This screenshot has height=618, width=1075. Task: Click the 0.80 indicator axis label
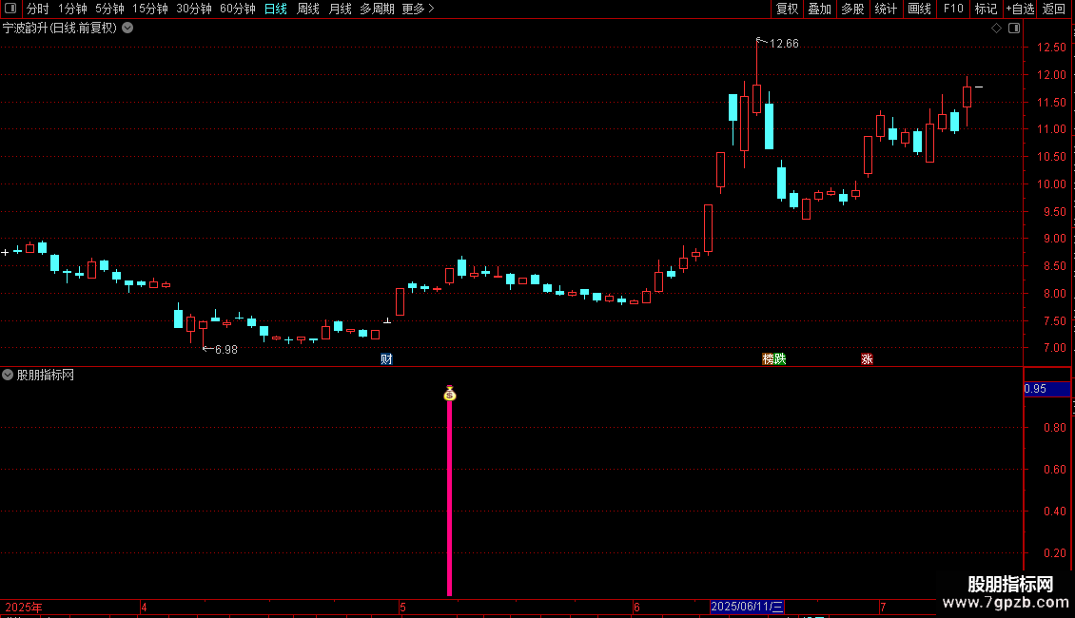[1055, 428]
